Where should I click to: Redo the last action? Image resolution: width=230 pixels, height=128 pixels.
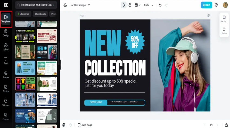[166, 5]
